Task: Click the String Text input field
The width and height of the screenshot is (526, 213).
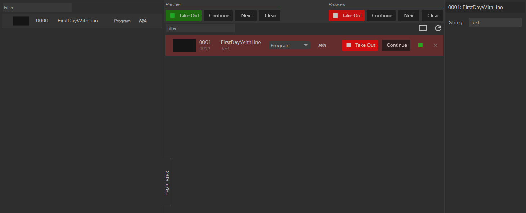Action: tap(495, 22)
